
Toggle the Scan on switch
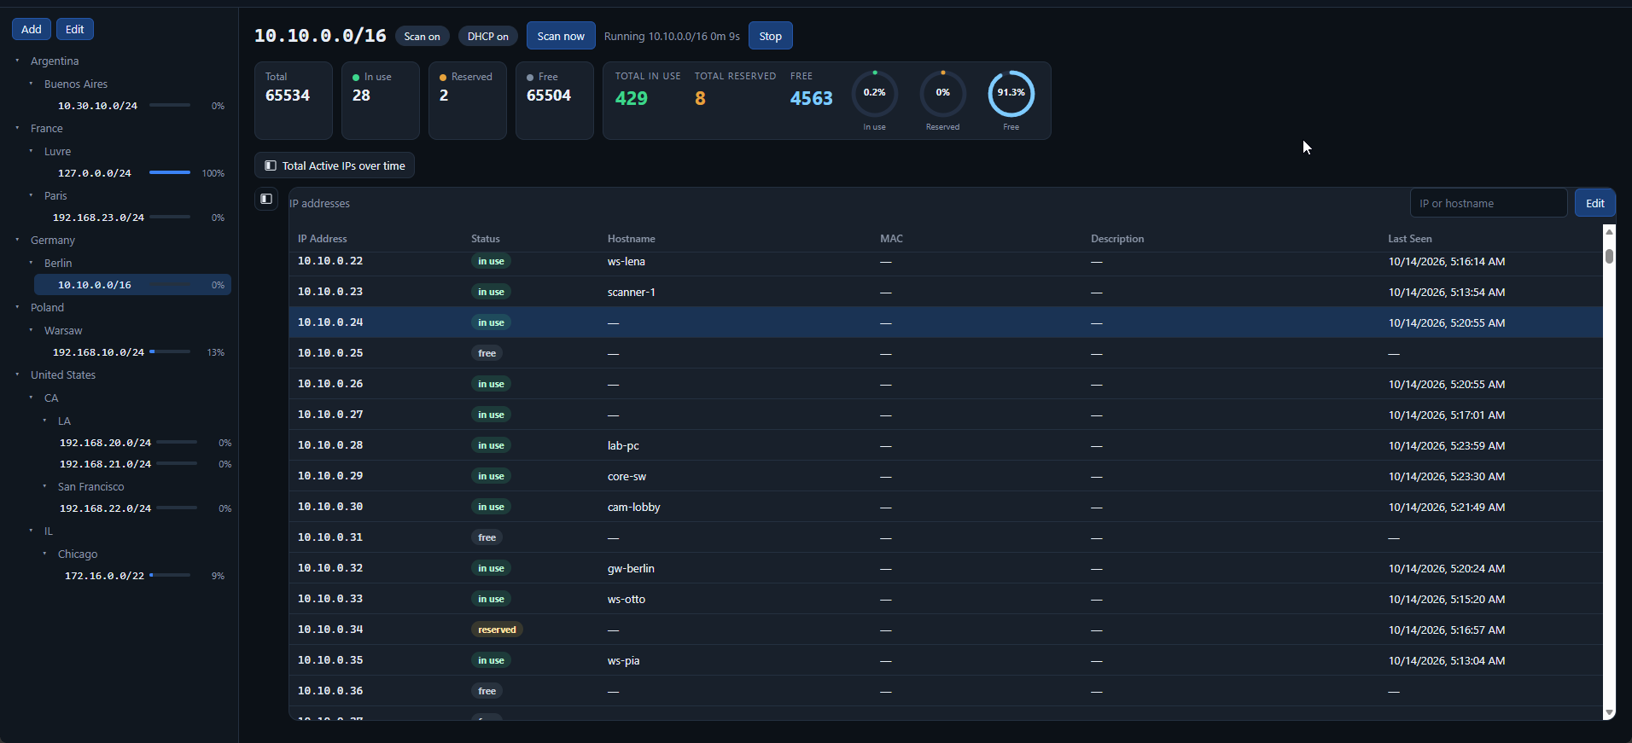point(422,37)
